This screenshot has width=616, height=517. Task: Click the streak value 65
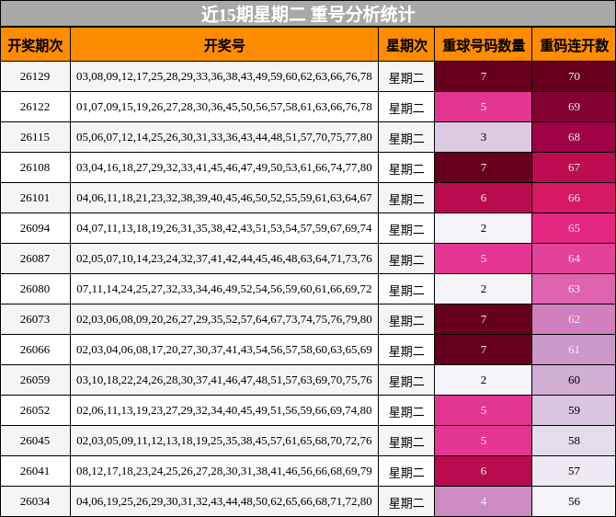pos(574,228)
